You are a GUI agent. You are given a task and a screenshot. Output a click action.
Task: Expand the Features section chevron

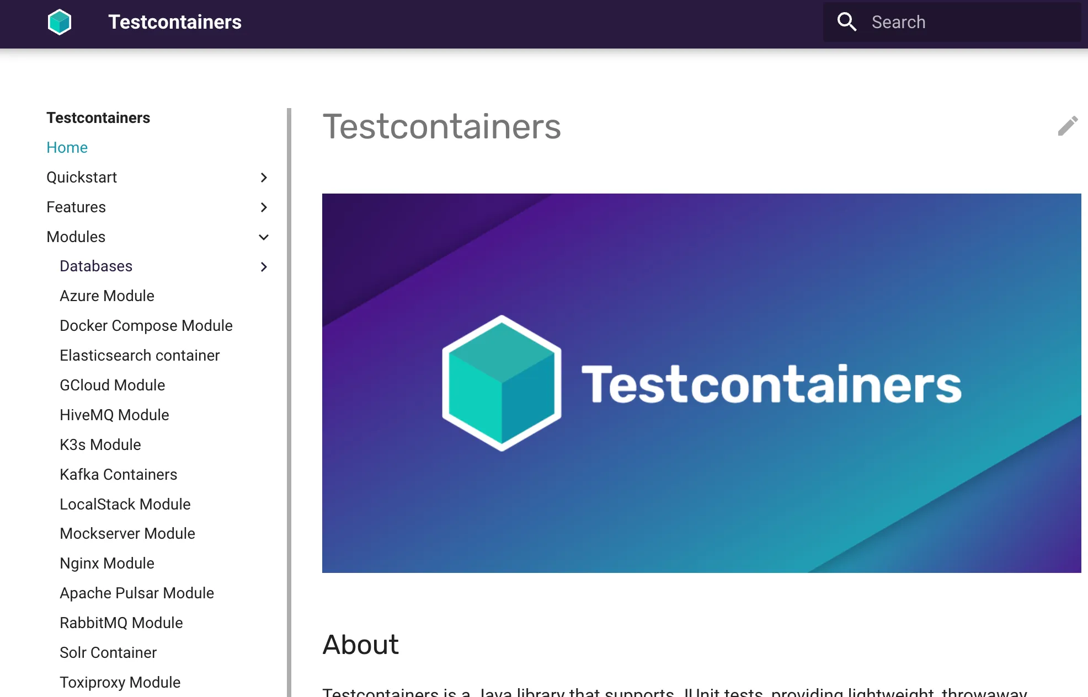pos(264,207)
